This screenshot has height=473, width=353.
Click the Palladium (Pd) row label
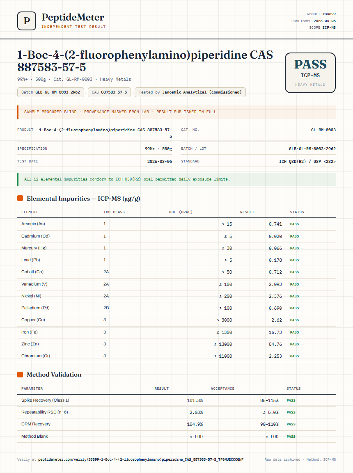pos(35,308)
